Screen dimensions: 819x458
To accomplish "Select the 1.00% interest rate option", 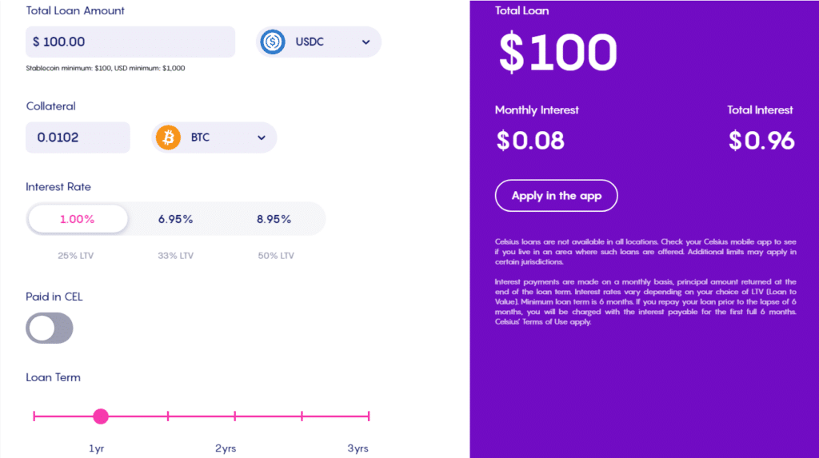I will tap(78, 219).
